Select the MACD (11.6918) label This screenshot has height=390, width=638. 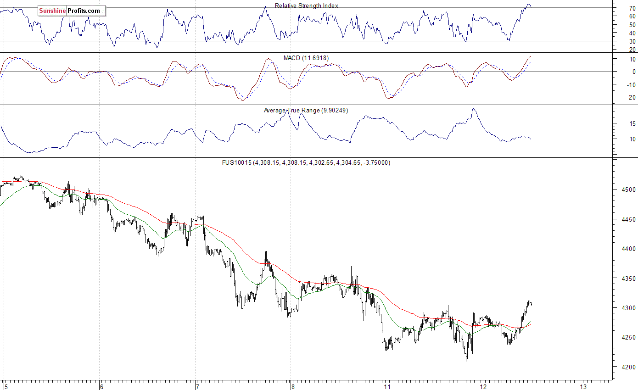tap(306, 58)
